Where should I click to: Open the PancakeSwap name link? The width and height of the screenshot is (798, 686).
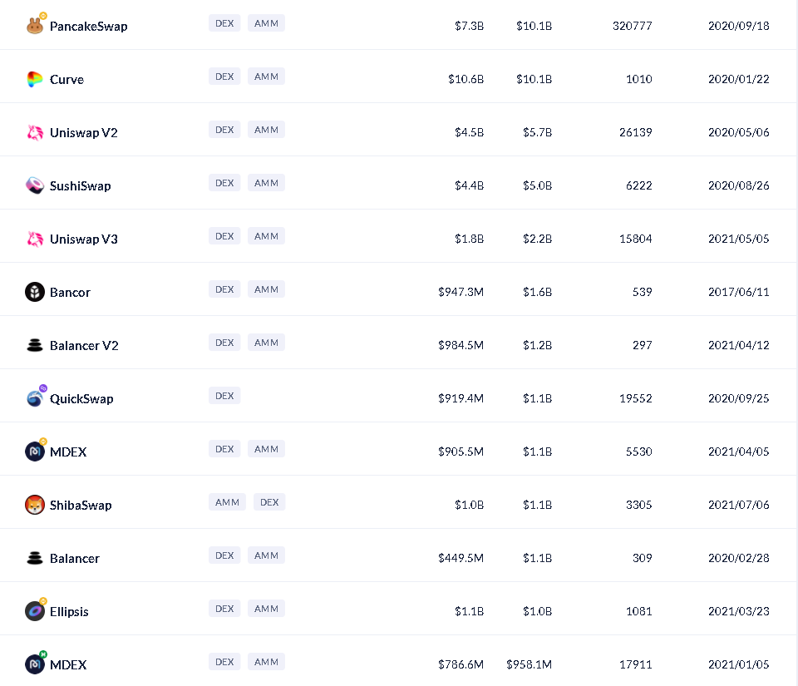point(88,27)
